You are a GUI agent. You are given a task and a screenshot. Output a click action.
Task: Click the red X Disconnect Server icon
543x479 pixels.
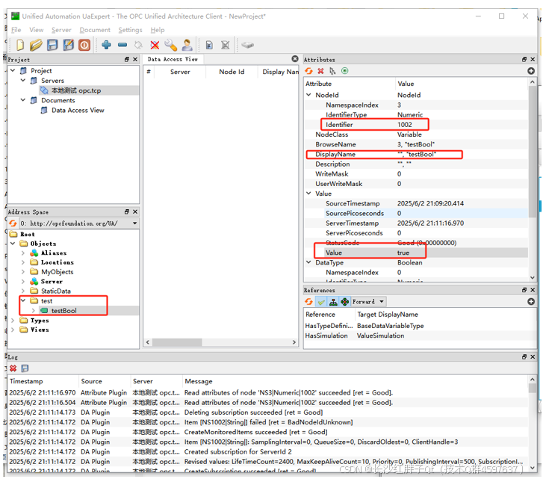coord(155,46)
